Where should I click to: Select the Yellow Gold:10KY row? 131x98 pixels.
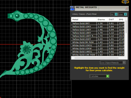coord(98,26)
